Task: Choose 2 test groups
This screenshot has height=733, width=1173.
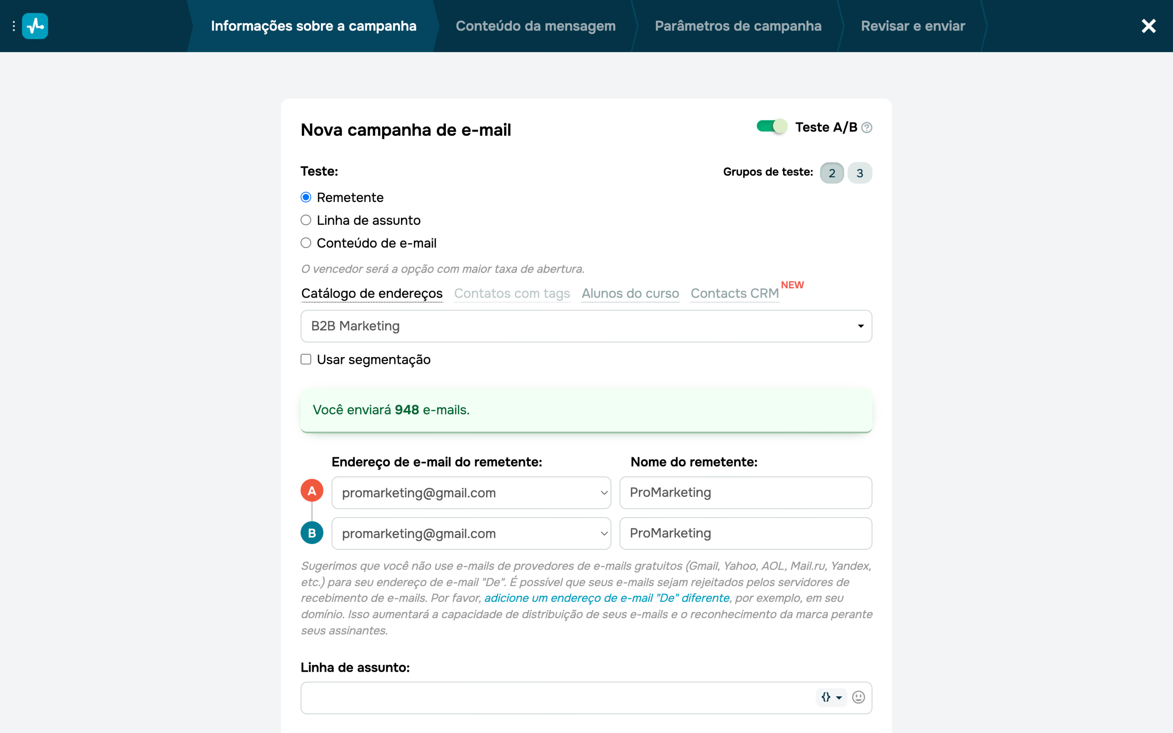Action: coord(832,173)
